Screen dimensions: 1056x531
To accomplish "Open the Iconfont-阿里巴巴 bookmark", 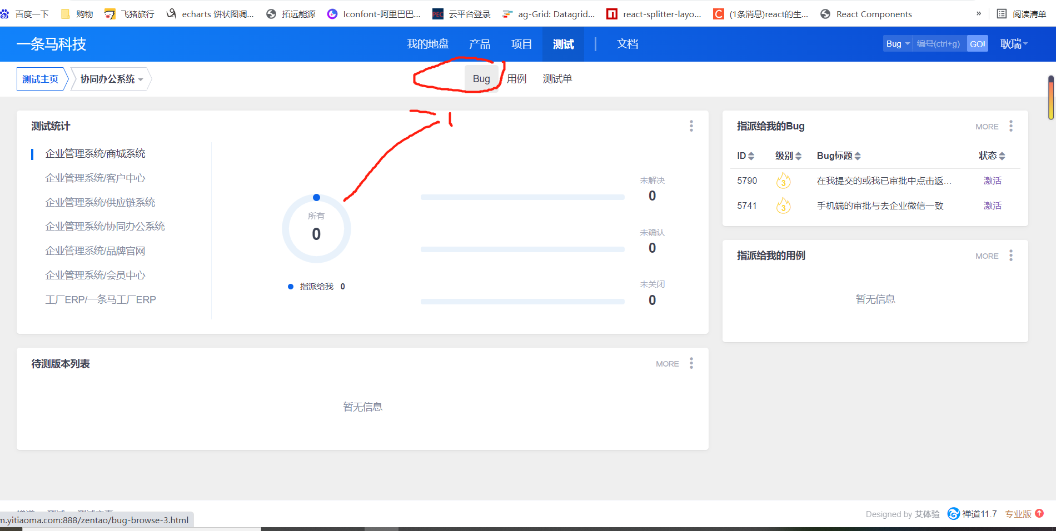I will pos(373,14).
